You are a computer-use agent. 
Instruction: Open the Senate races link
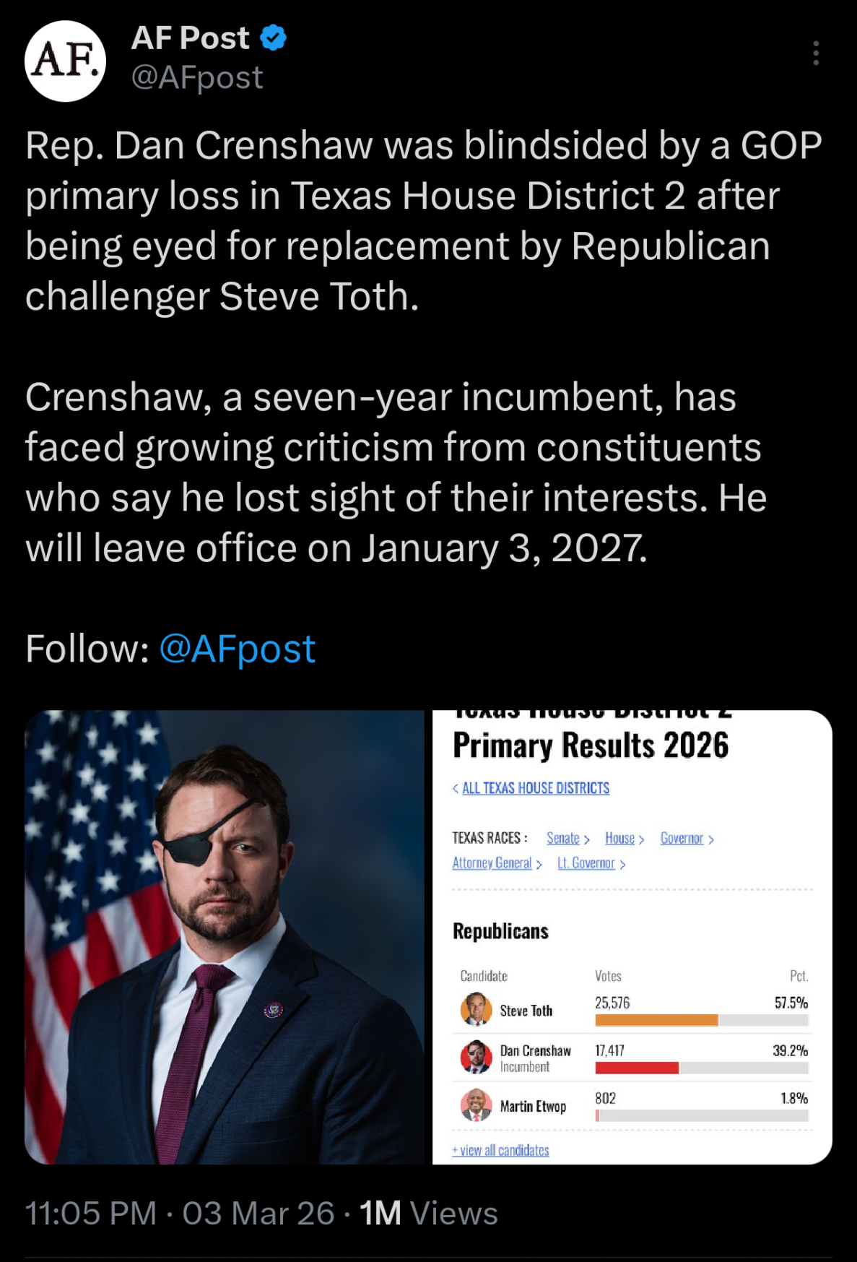click(563, 838)
